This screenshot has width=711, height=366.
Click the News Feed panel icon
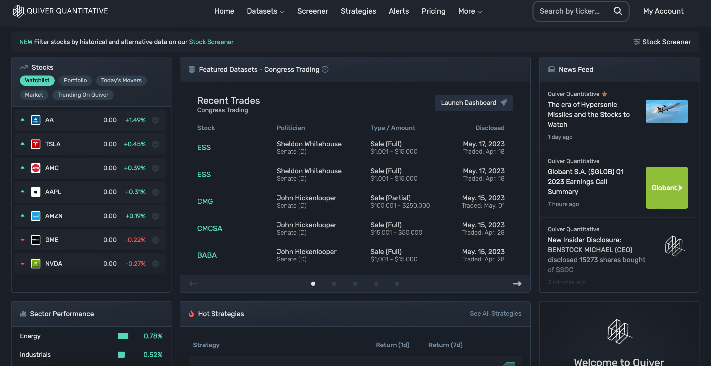pos(551,69)
